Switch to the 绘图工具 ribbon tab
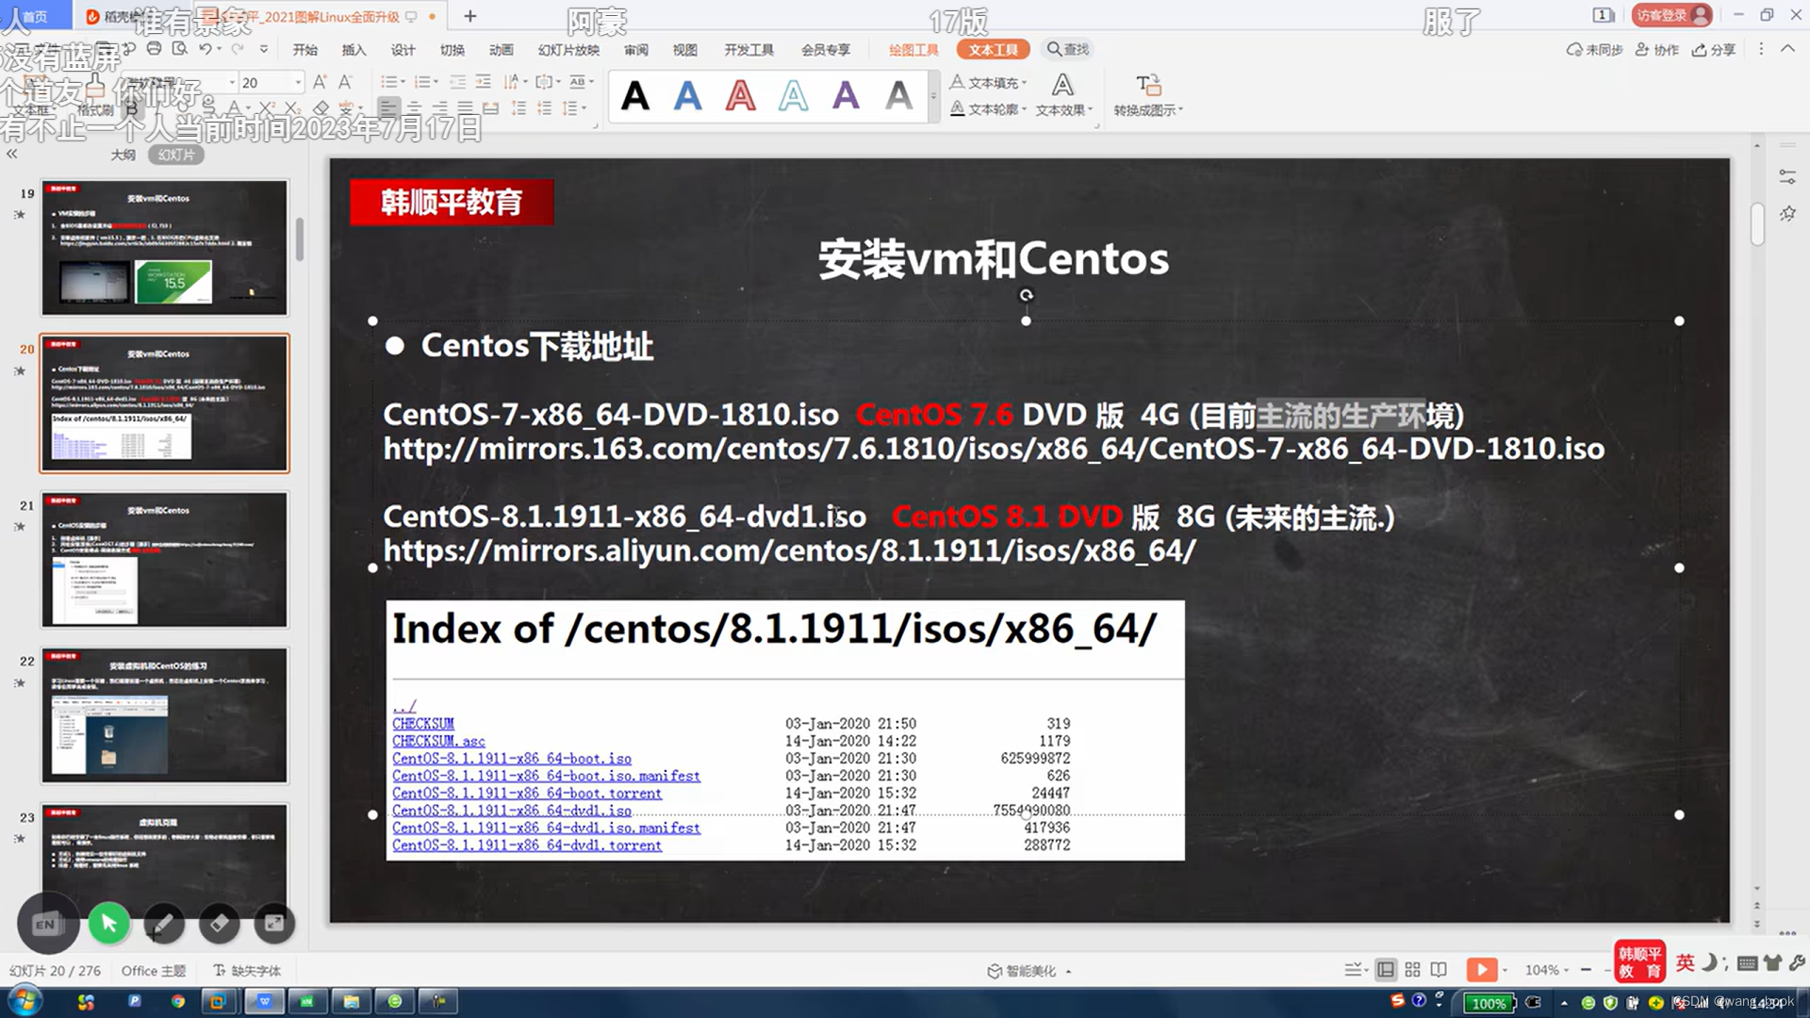1810x1018 pixels. click(913, 49)
